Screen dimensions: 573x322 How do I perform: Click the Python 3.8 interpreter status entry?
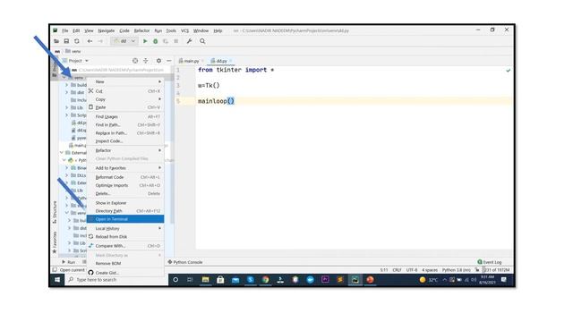pos(456,270)
